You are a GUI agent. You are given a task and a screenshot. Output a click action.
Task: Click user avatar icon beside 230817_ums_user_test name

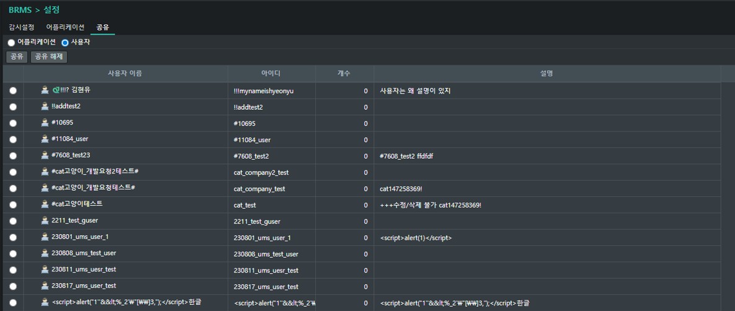[45, 286]
